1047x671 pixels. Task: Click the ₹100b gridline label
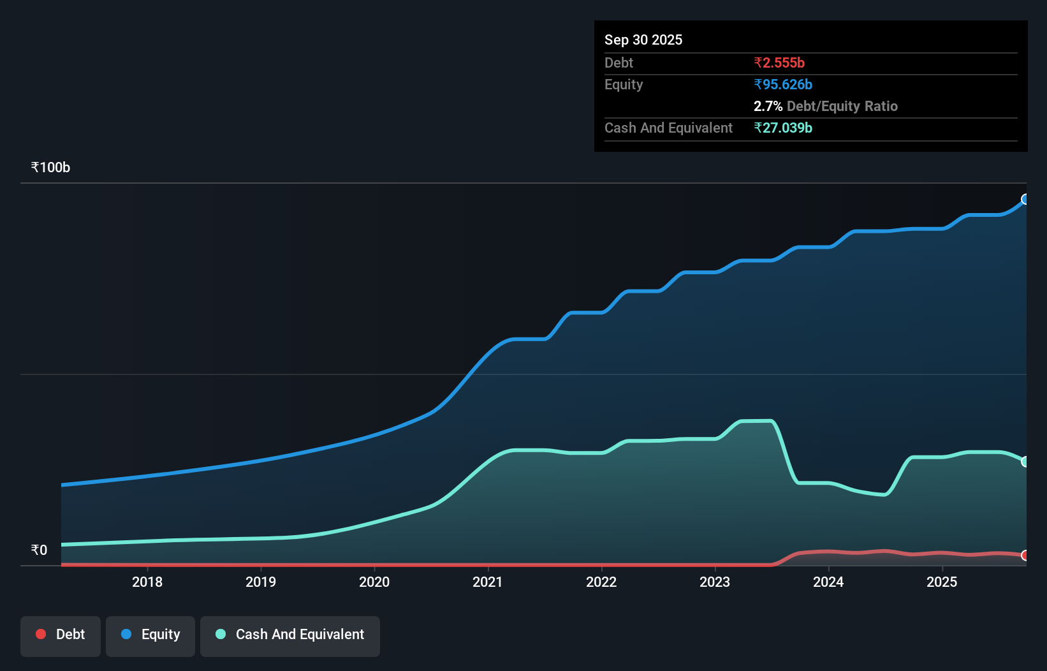point(50,167)
